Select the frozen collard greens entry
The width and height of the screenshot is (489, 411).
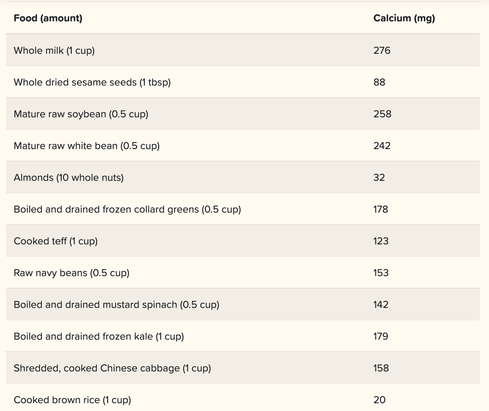click(127, 209)
